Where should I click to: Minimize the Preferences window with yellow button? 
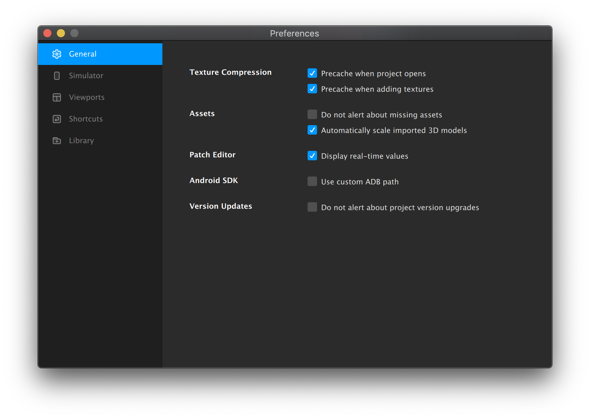(x=61, y=33)
